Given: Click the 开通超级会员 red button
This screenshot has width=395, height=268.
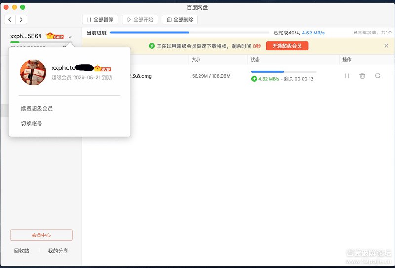Looking at the screenshot, I should (x=287, y=46).
